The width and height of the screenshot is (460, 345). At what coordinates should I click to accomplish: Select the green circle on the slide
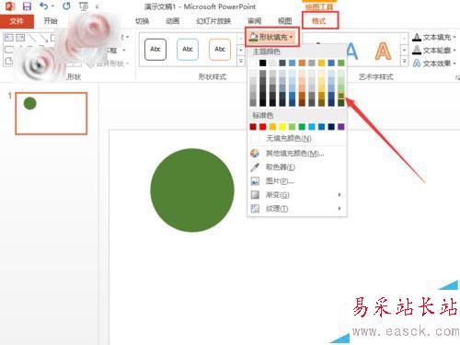pos(192,190)
